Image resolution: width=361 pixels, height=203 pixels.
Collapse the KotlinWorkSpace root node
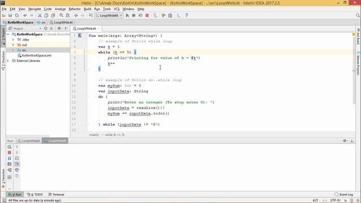[8, 34]
